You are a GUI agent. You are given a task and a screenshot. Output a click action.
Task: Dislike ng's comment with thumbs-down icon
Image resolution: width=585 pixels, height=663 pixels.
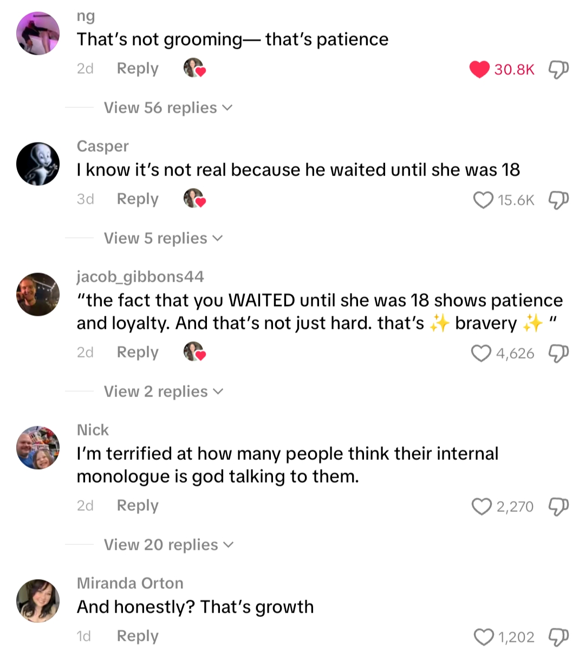point(558,69)
